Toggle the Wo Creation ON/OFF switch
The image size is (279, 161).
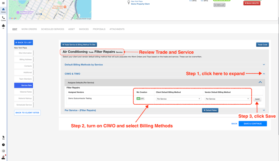tap(140, 98)
